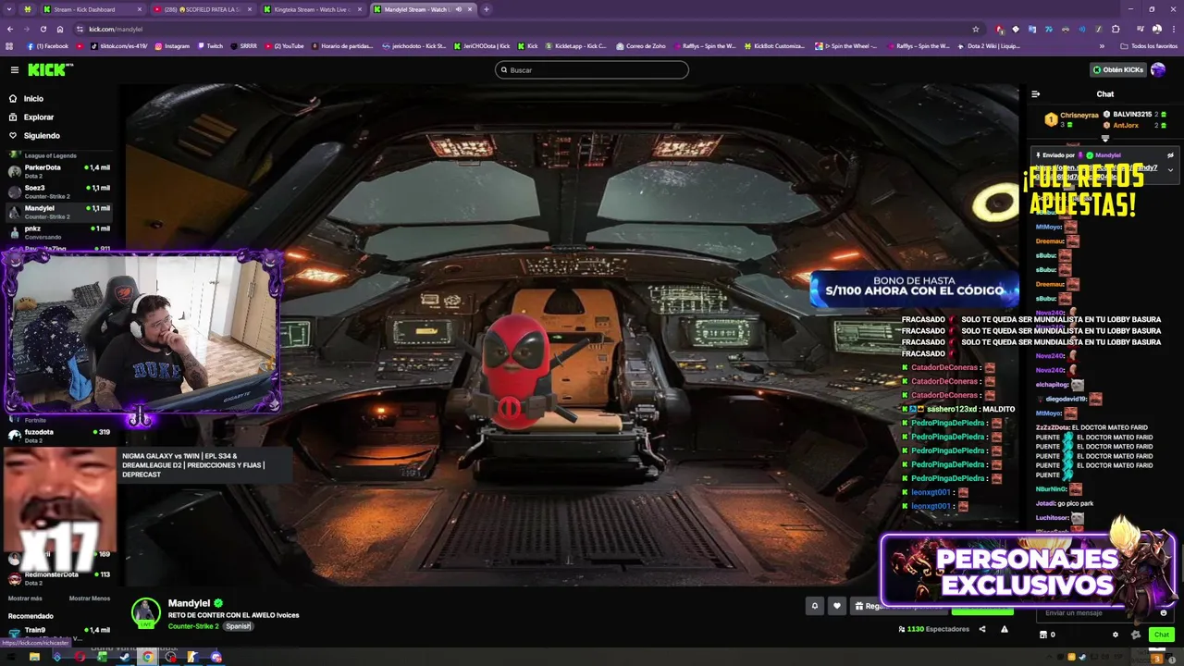Open the BALVIN3215 leaderboard entry in chat
Screen dimensions: 1184x666
click(x=1135, y=114)
